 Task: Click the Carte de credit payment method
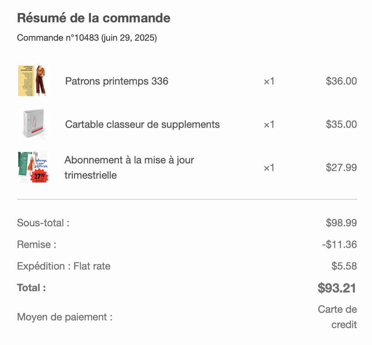[337, 317]
